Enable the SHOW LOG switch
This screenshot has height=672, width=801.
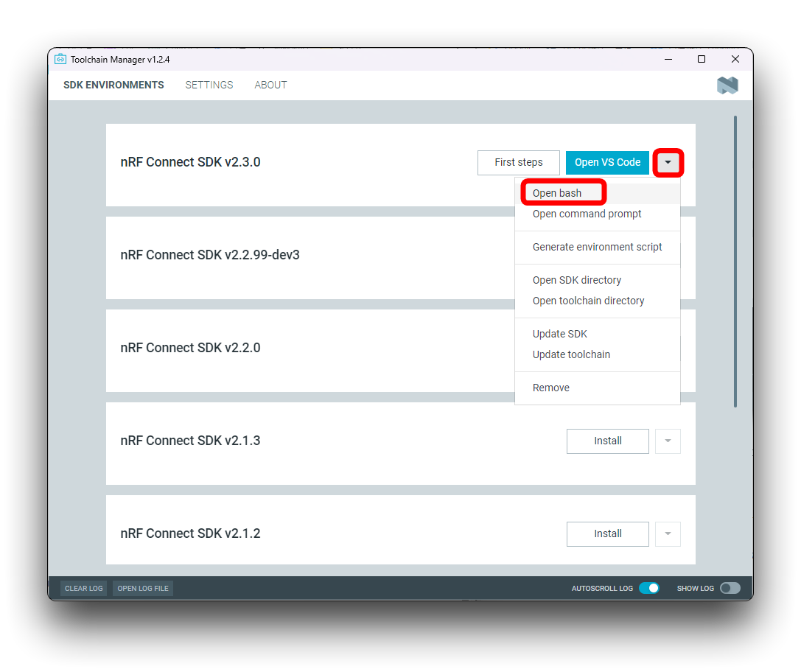730,588
